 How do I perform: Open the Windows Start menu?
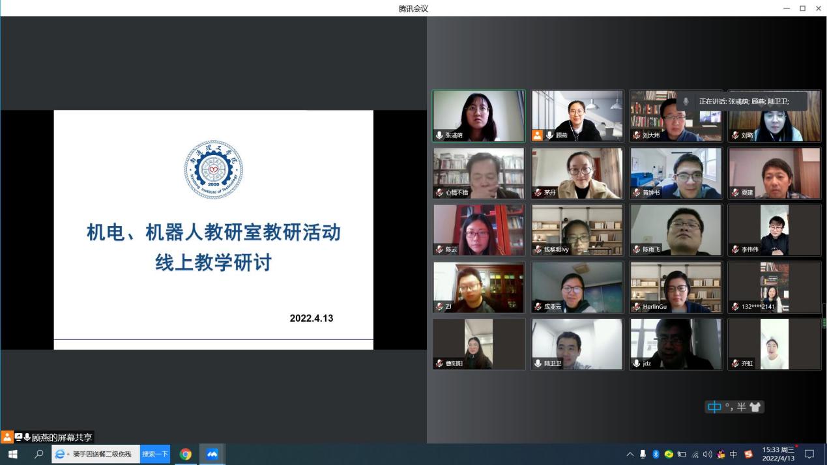pyautogui.click(x=13, y=454)
